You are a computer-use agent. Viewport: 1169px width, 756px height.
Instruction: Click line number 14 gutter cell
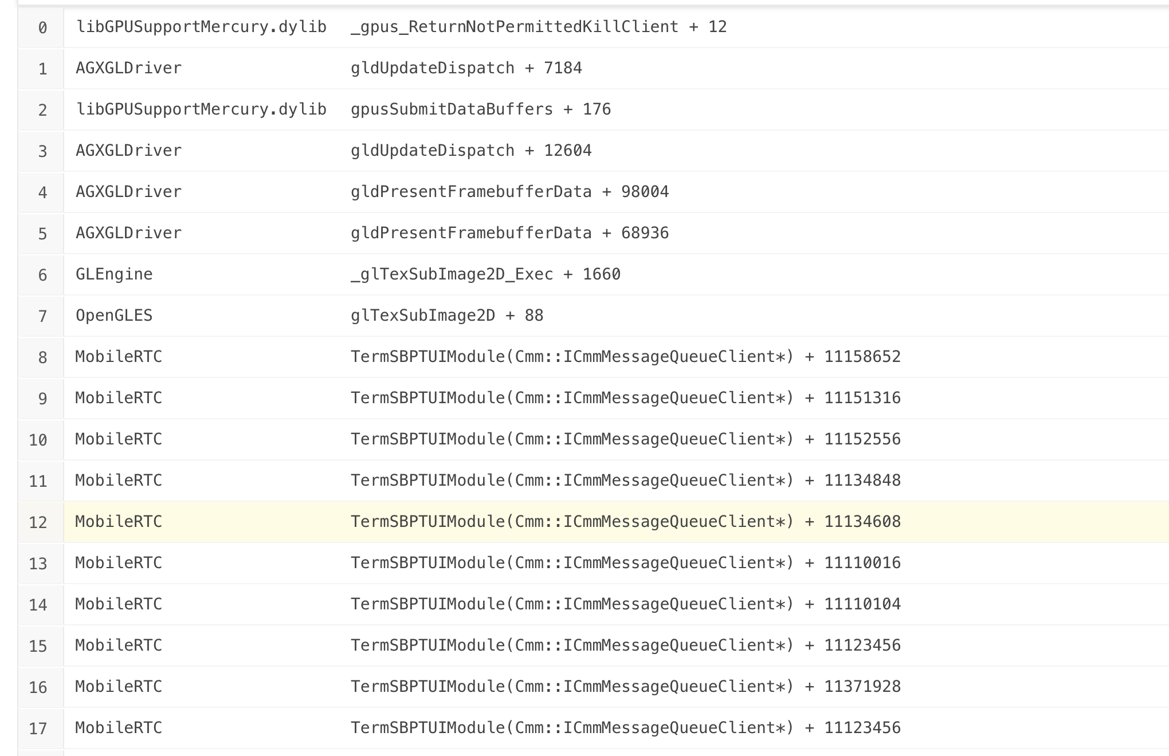[38, 605]
